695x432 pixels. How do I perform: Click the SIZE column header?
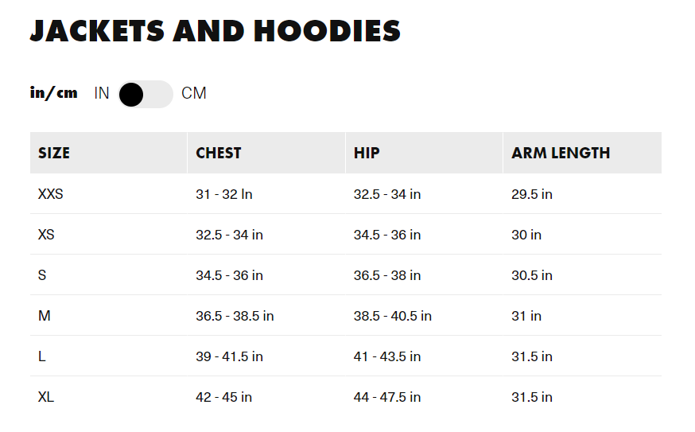coord(54,153)
